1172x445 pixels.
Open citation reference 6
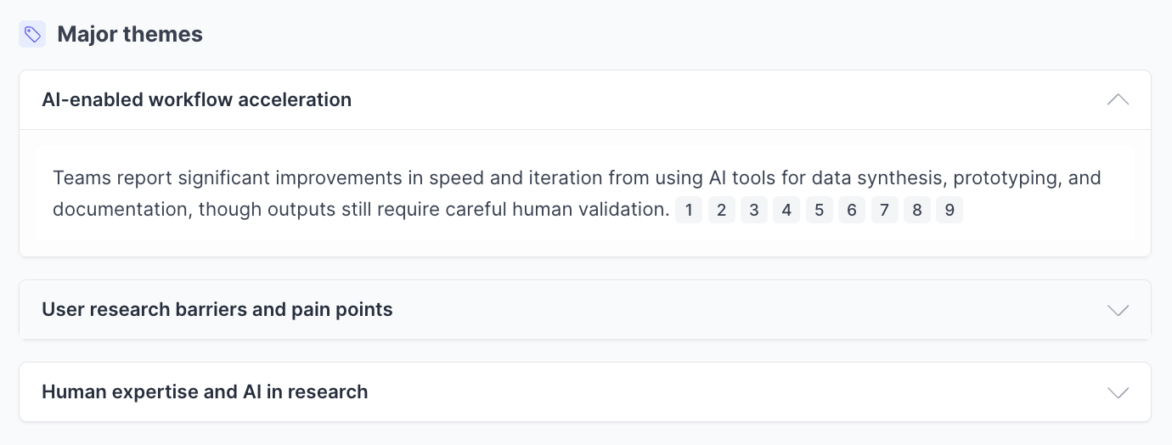851,210
